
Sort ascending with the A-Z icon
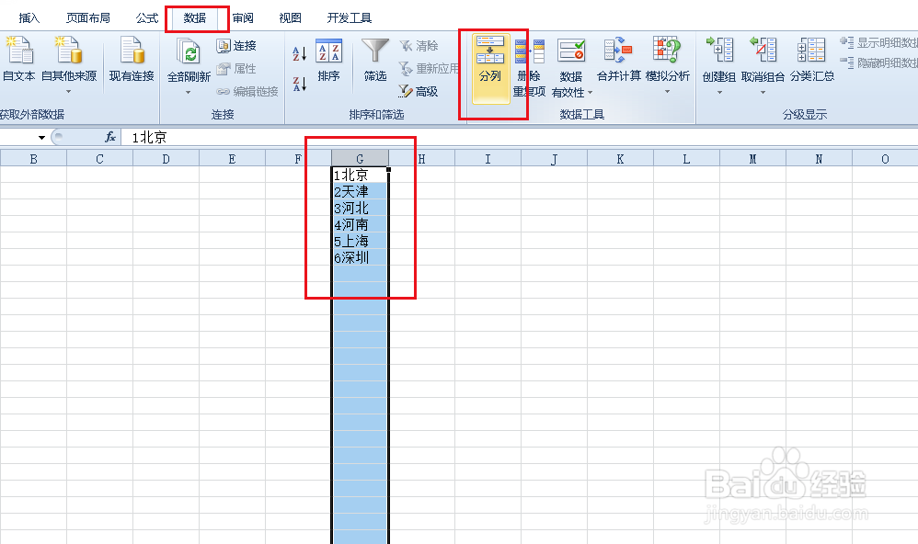pyautogui.click(x=298, y=52)
